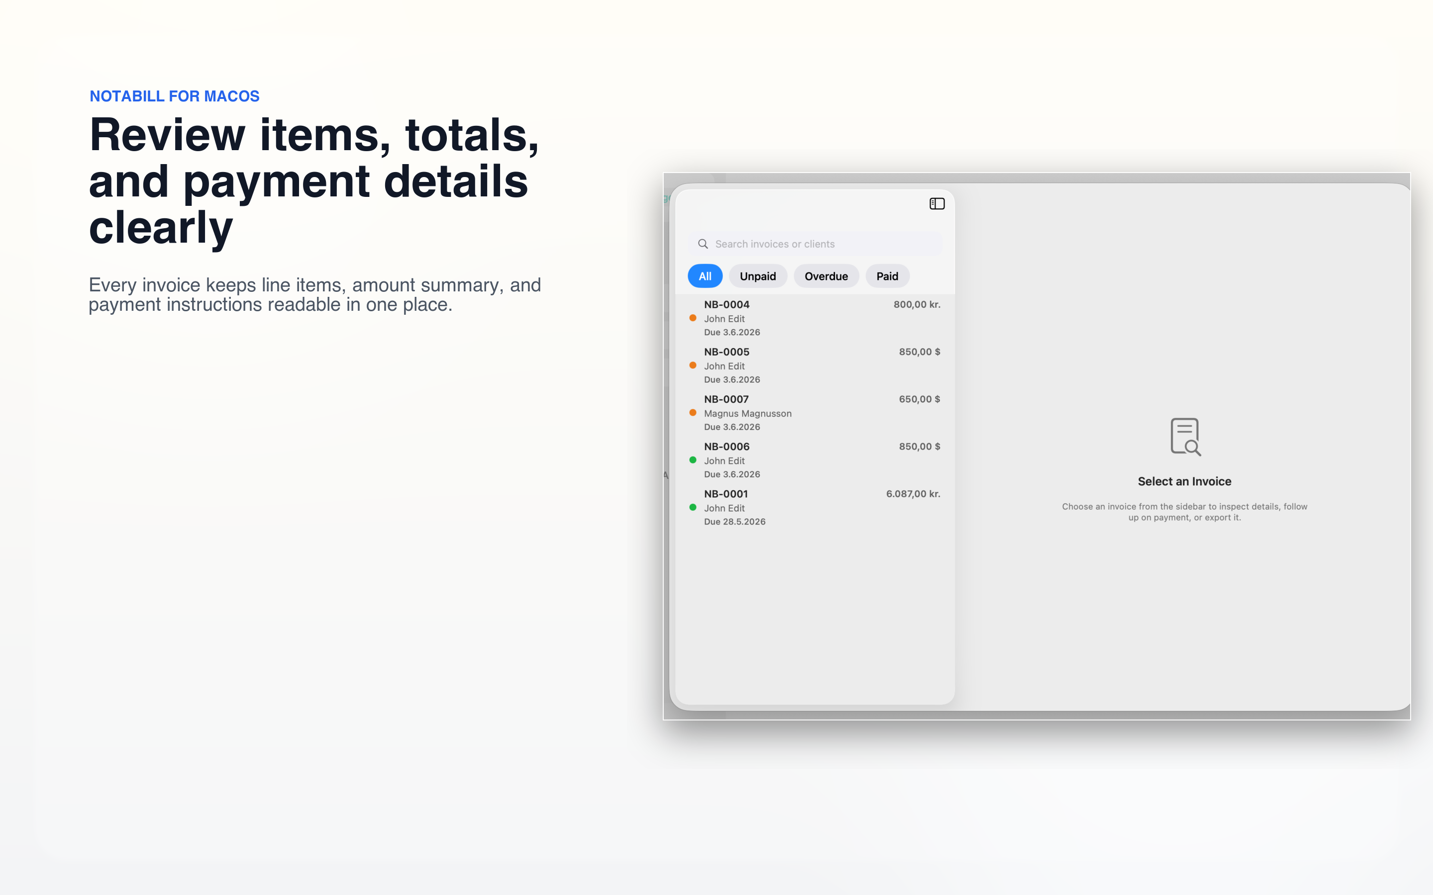Click the 650,00 $ amount
The image size is (1433, 895).
pos(919,399)
